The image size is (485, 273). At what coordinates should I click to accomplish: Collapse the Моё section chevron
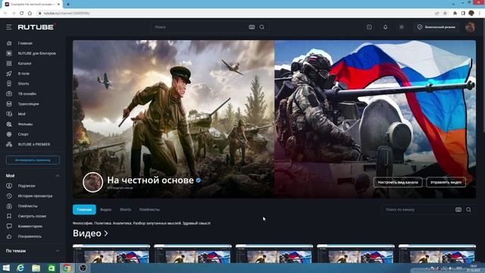pos(58,176)
